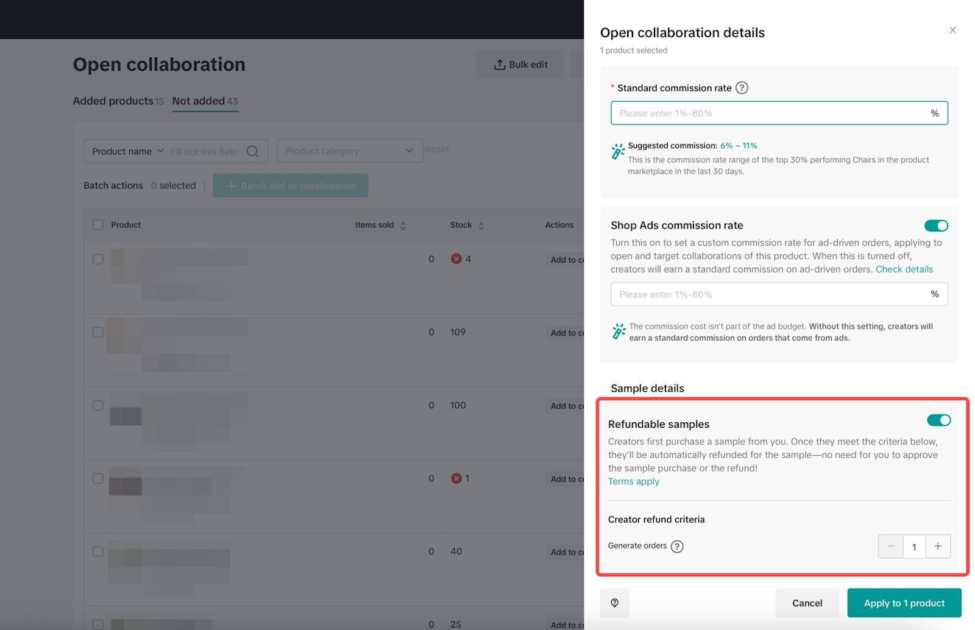Click the lightbulb help icon in panel footer
The height and width of the screenshot is (630, 975).
(x=614, y=603)
